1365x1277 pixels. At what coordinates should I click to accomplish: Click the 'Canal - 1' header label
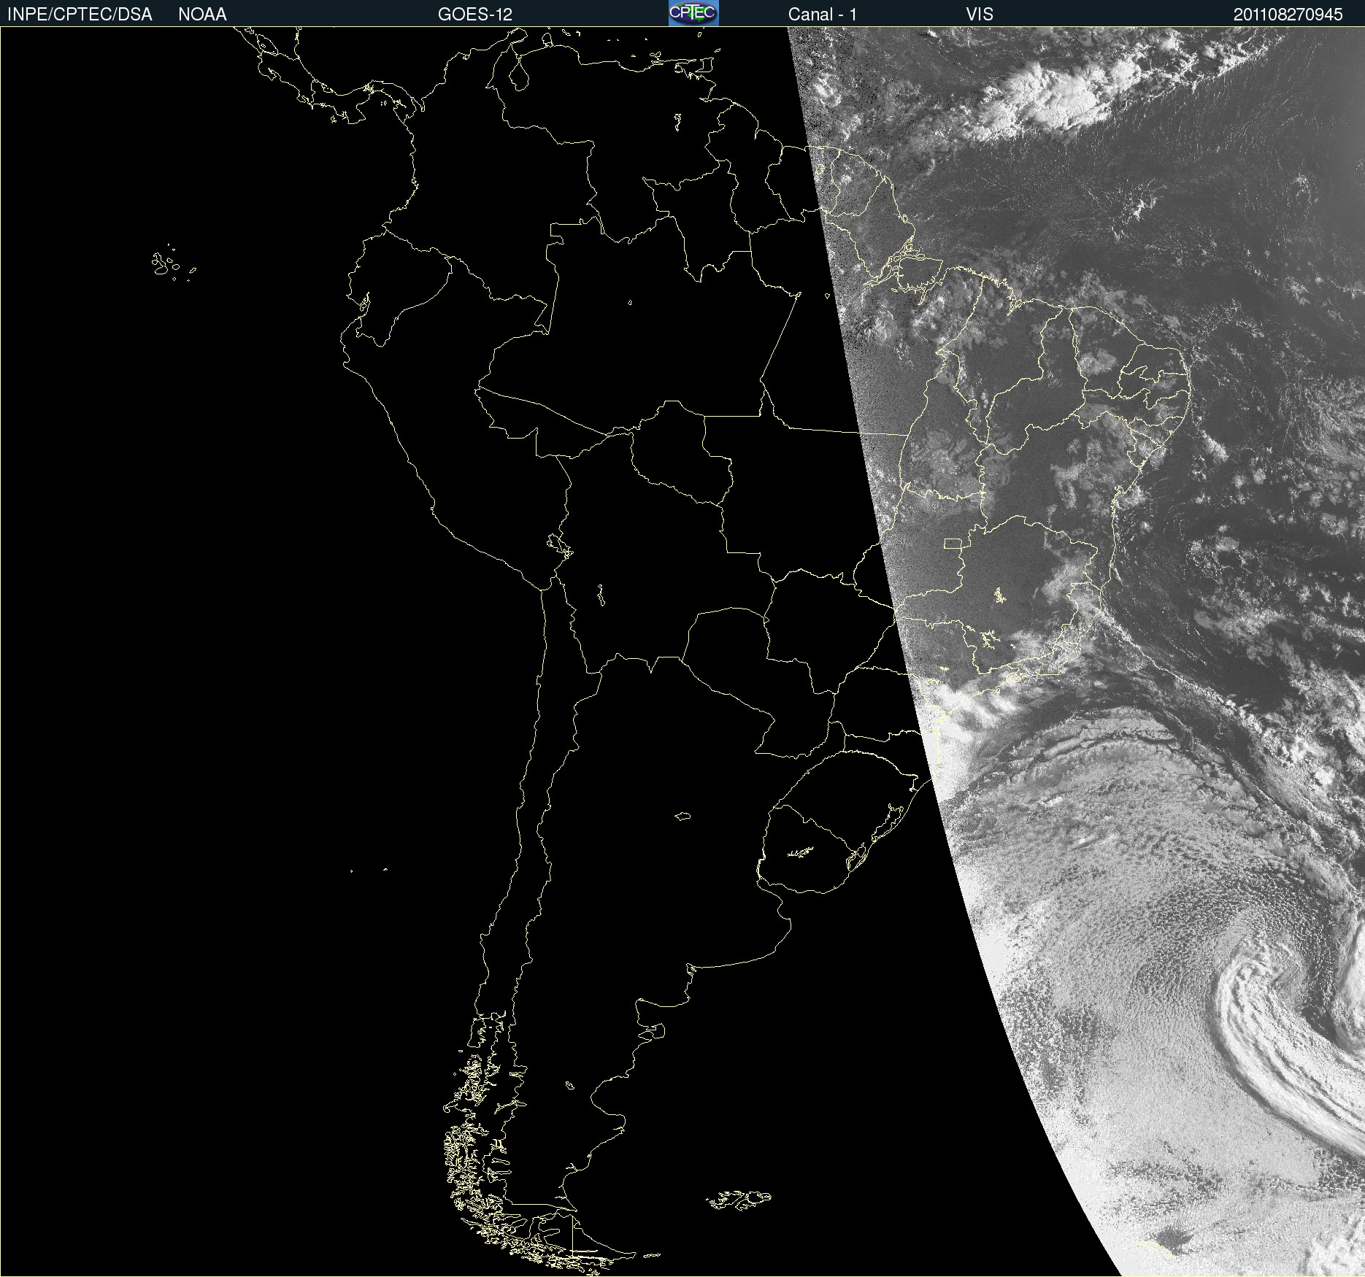click(823, 15)
